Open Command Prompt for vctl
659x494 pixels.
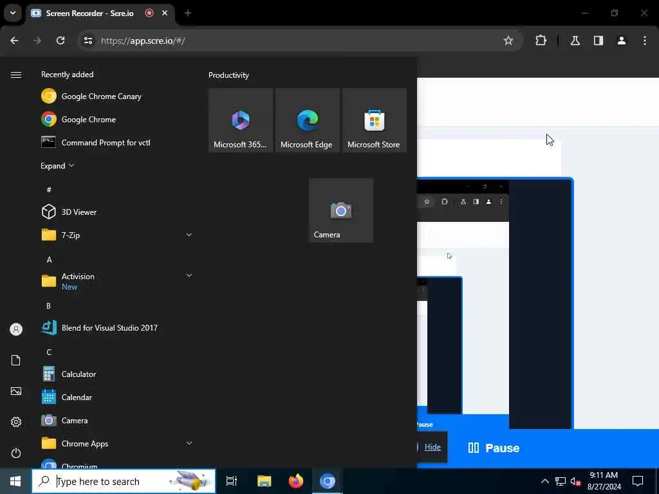click(117, 142)
